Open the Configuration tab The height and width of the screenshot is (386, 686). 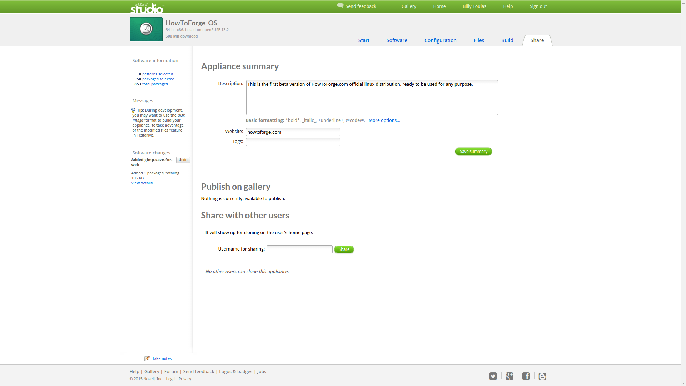click(441, 40)
